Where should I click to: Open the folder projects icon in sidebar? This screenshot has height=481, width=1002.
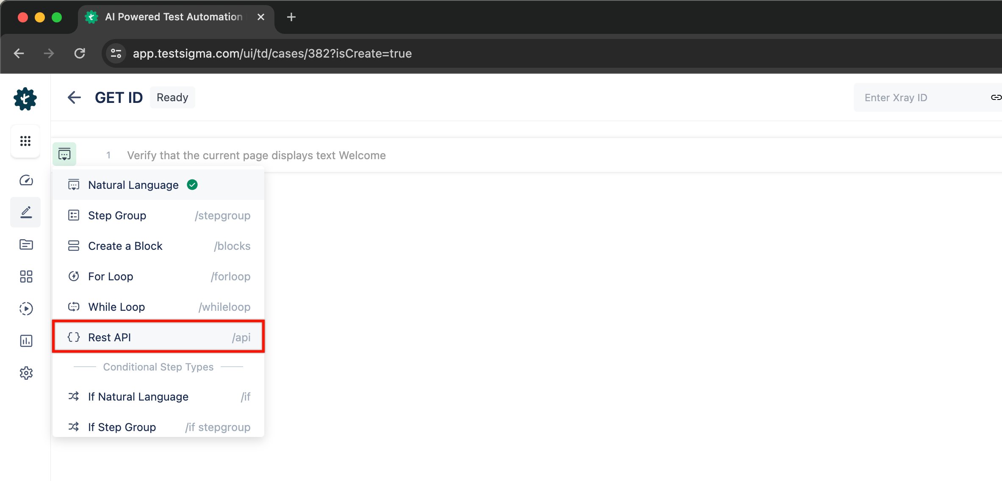[25, 244]
